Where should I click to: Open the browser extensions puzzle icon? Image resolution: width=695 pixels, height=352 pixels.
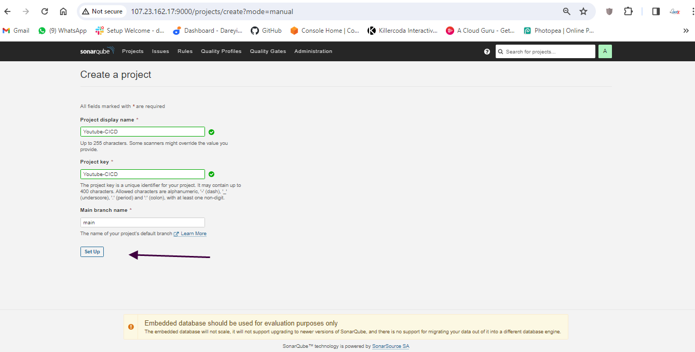[628, 11]
